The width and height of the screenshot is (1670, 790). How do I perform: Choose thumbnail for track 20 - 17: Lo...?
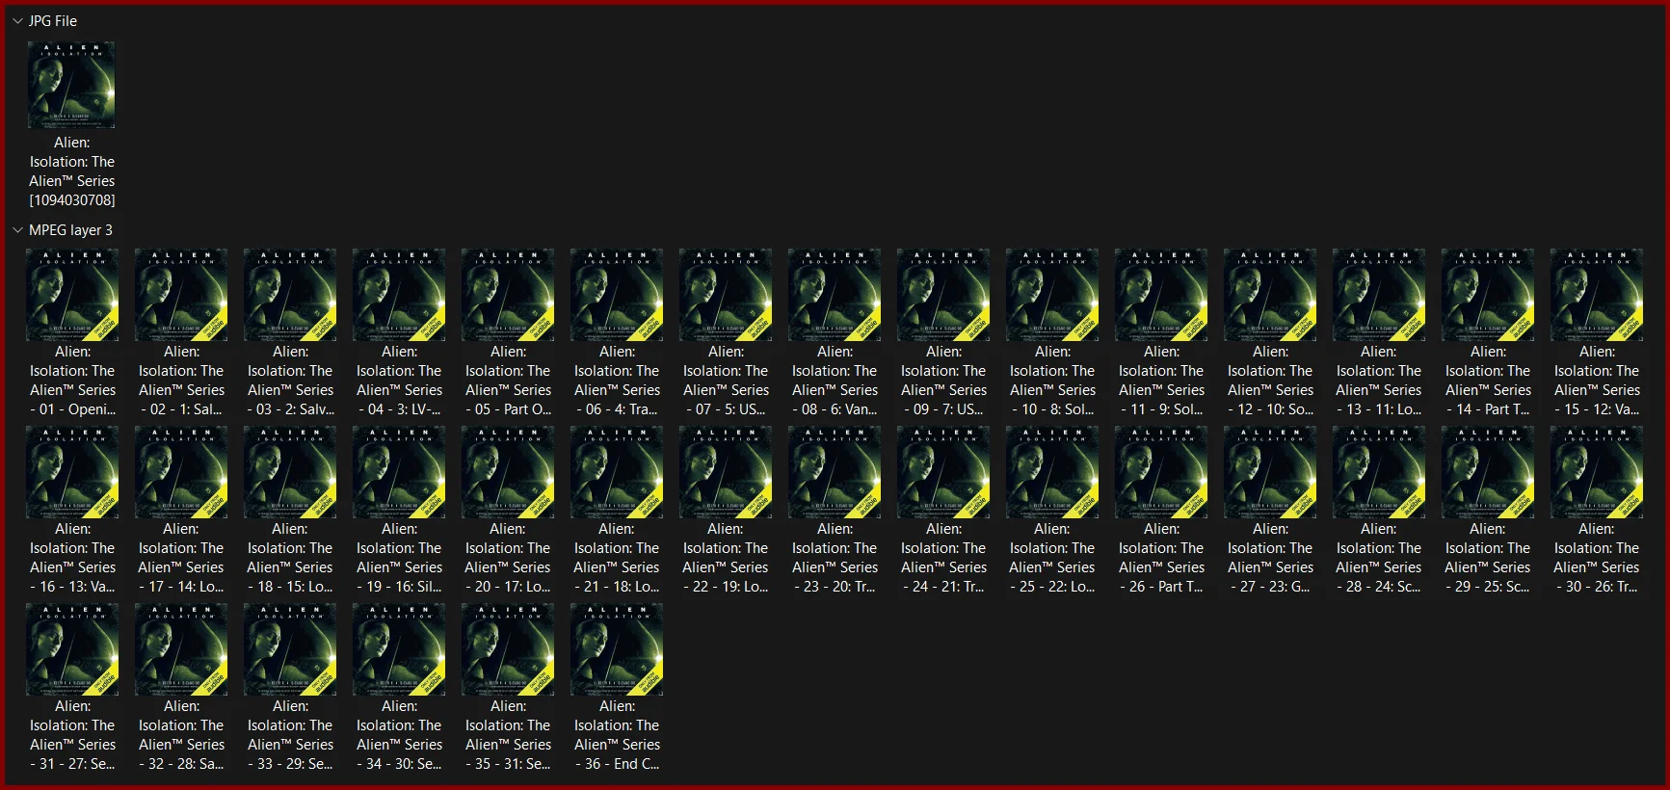pyautogui.click(x=508, y=471)
